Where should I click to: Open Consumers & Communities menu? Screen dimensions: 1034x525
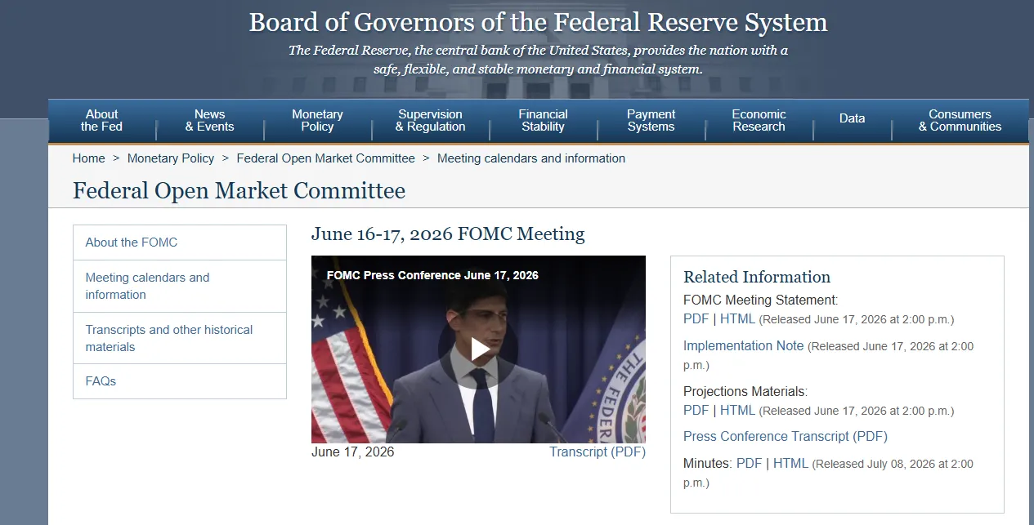coord(960,121)
